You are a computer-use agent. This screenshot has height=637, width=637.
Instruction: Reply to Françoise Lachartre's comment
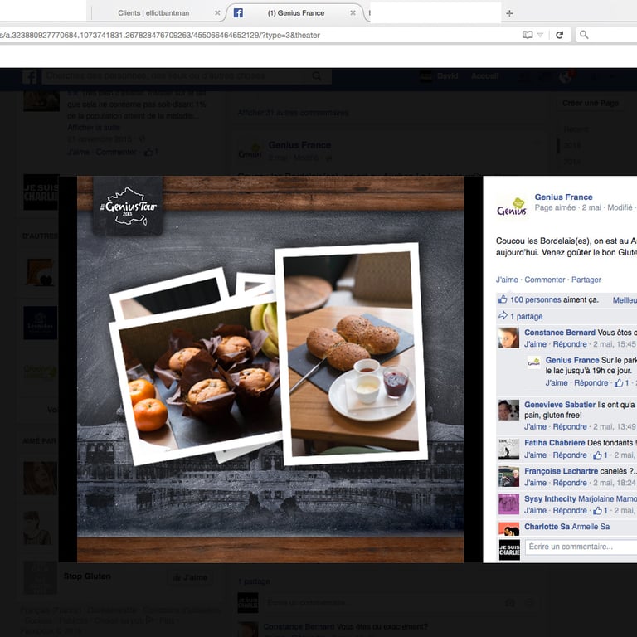click(x=570, y=483)
